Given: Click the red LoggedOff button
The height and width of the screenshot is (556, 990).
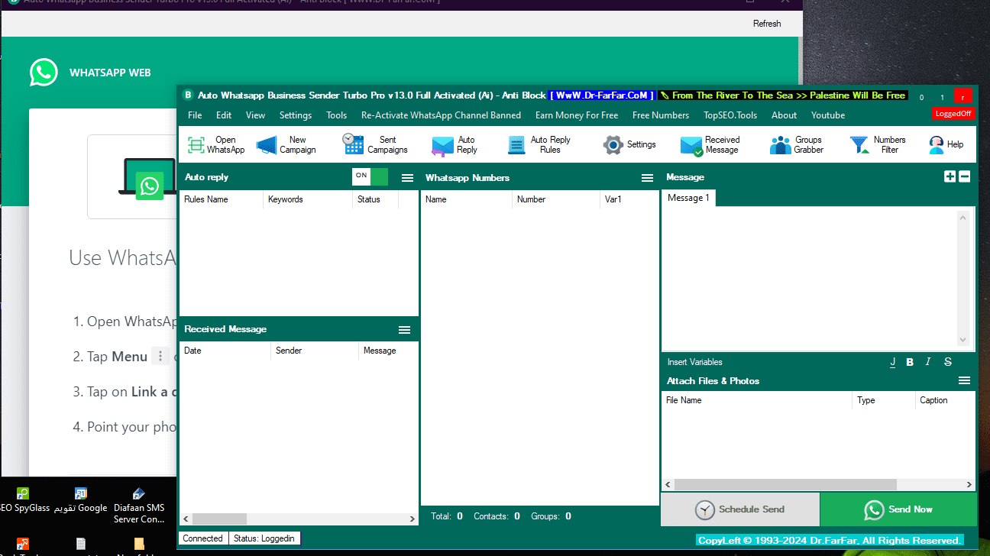Looking at the screenshot, I should click(953, 114).
